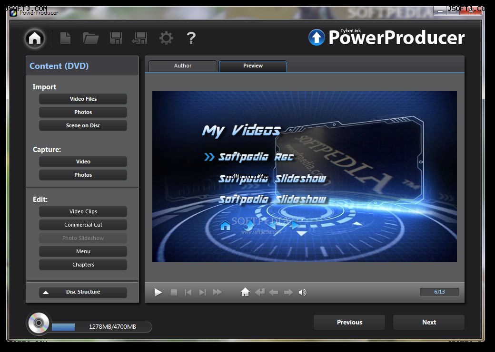Skip to previous chapter in playback bar
Image resolution: width=495 pixels, height=352 pixels.
188,293
